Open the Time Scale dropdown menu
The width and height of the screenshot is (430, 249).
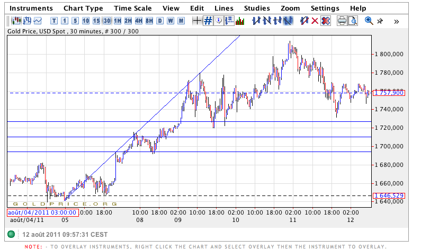click(132, 8)
